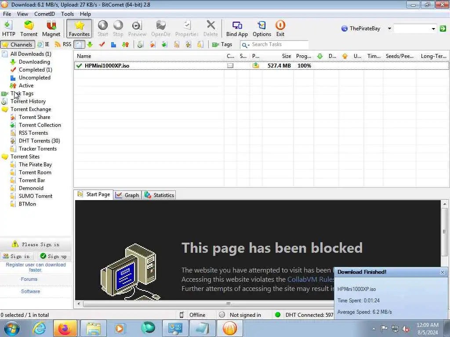
Task: Open the search magnifier dropdown
Action: click(x=245, y=45)
